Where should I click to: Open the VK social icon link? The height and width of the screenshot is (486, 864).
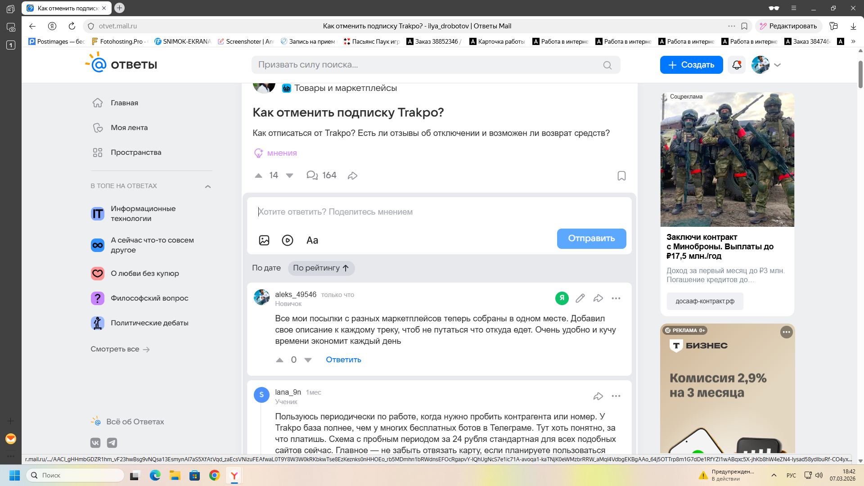(x=96, y=443)
